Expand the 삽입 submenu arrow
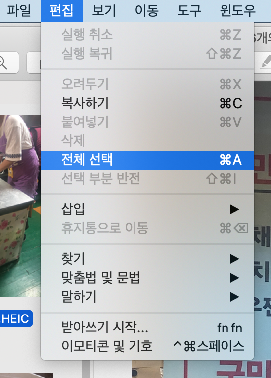The width and height of the screenshot is (271, 378). click(234, 209)
